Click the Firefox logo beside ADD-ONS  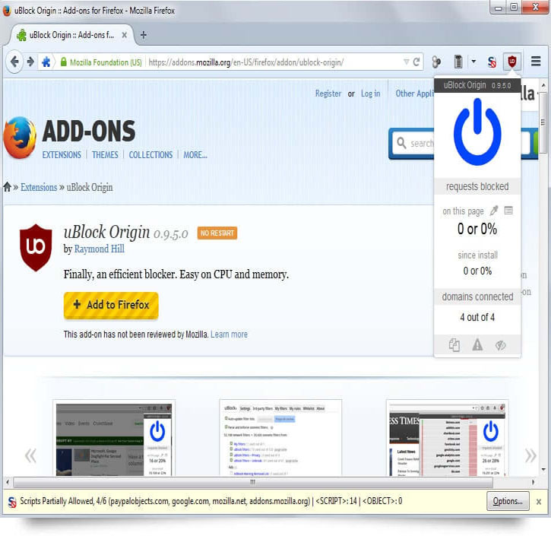20,138
